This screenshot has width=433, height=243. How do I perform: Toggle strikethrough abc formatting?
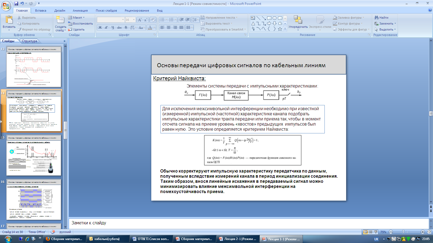click(119, 28)
